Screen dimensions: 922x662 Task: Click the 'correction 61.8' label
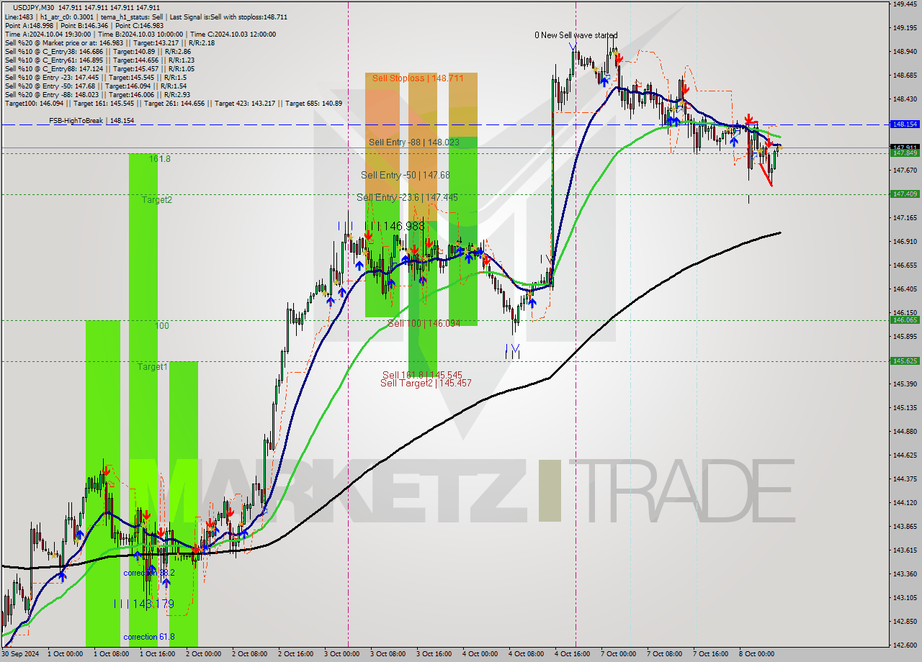click(149, 637)
